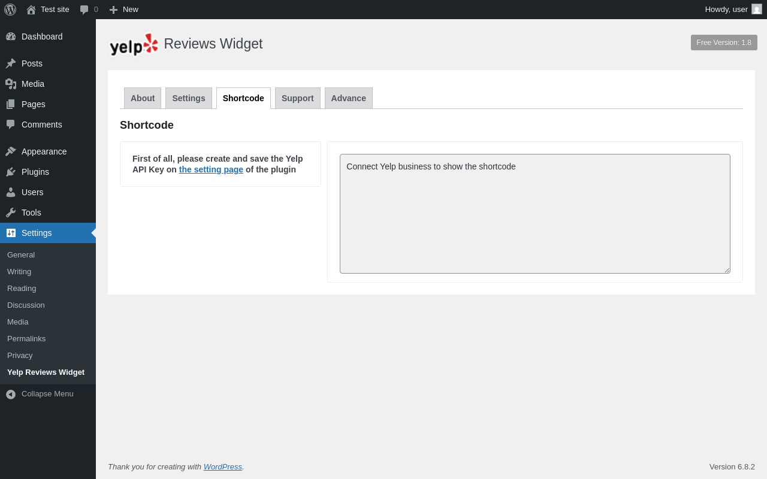Click the WordPress footer link
The height and width of the screenshot is (479, 767).
[223, 466]
